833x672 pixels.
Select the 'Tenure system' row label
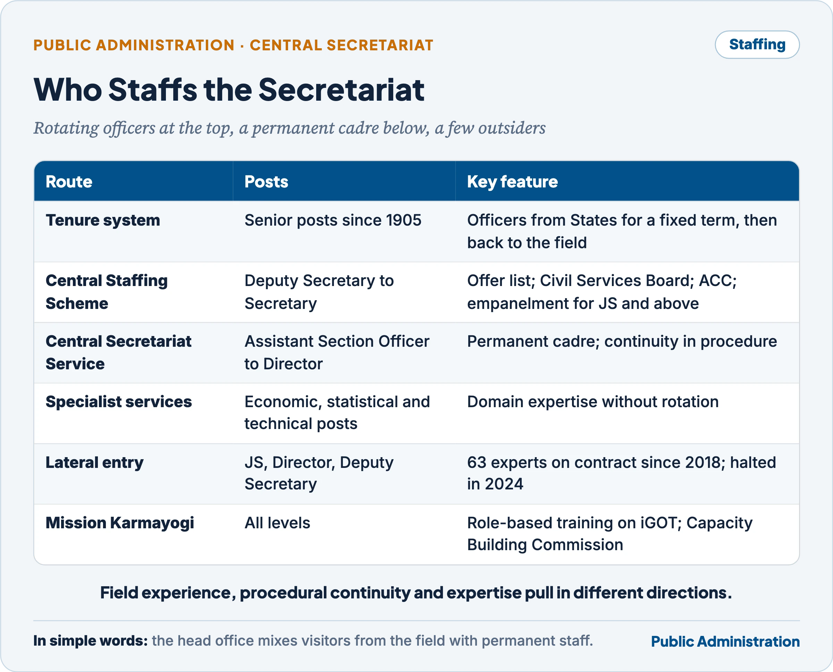pos(103,220)
